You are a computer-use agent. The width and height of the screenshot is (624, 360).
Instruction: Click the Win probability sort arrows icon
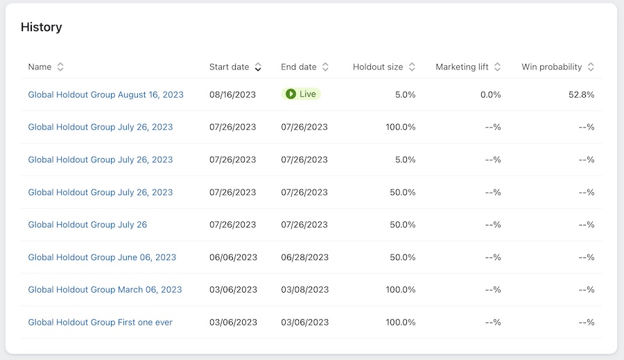[591, 67]
